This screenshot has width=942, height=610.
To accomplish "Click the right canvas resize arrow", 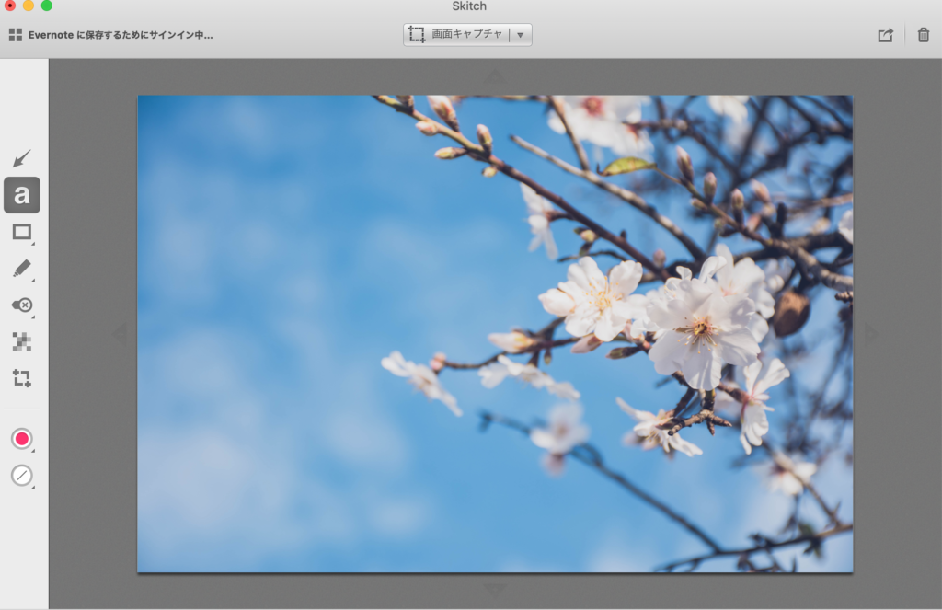I will (x=870, y=333).
